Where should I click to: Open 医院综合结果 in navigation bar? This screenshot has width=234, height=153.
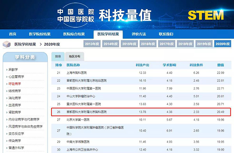[x=74, y=34]
